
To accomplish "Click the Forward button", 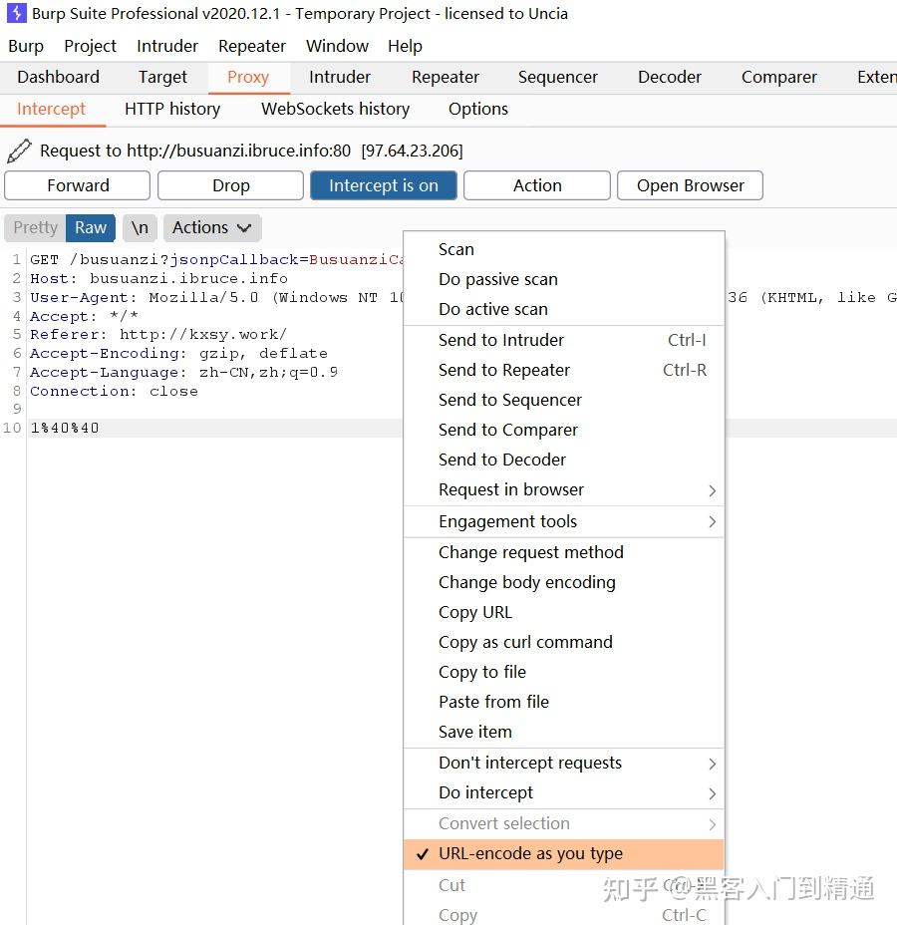I will (77, 185).
